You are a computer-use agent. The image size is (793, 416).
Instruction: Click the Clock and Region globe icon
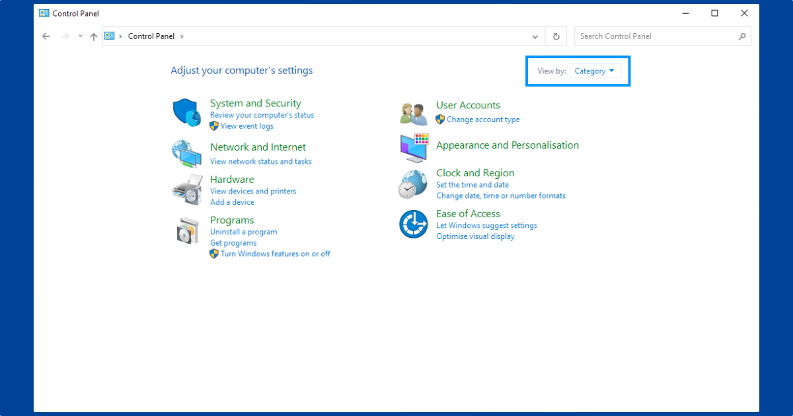tap(413, 184)
